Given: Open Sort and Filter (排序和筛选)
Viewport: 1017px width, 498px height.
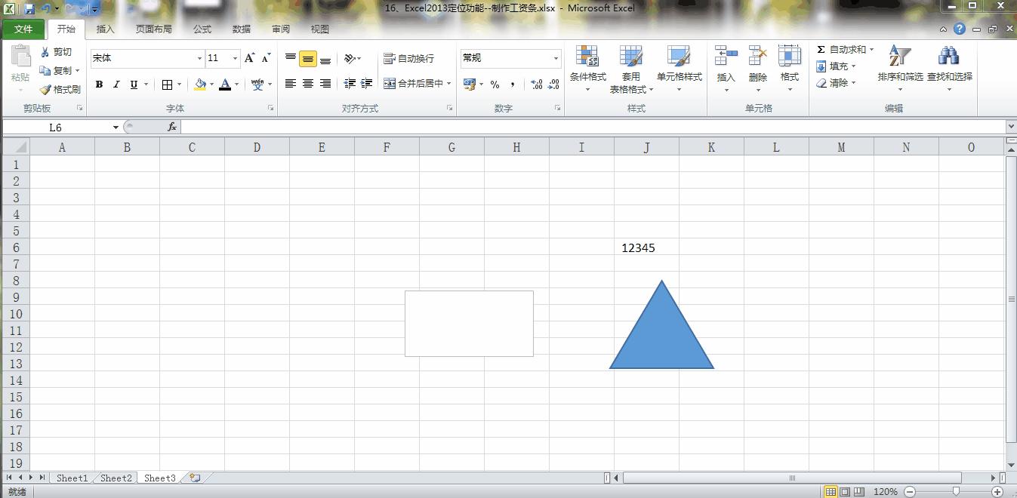Looking at the screenshot, I should (x=900, y=69).
